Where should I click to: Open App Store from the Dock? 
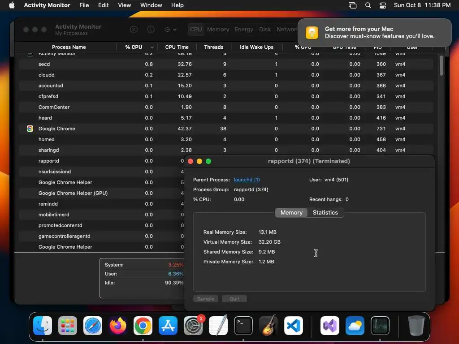(x=168, y=326)
